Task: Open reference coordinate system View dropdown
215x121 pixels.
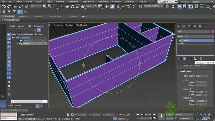Action: point(92,6)
